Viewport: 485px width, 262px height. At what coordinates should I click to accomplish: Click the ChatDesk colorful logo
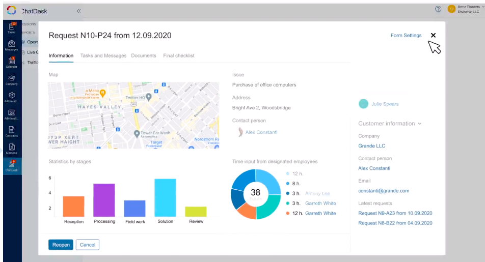(x=11, y=11)
